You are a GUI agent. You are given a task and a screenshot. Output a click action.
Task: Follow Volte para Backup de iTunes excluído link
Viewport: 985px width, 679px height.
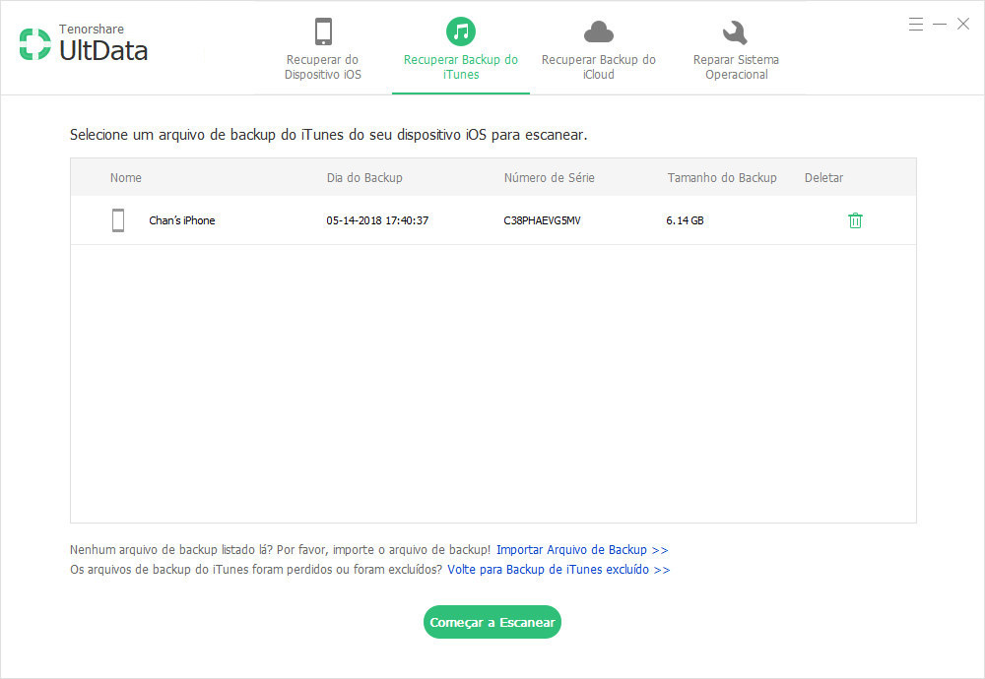558,570
